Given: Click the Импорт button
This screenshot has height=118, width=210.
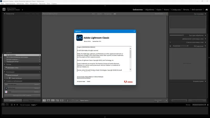Looking at the screenshot, I should [x=13, y=100].
